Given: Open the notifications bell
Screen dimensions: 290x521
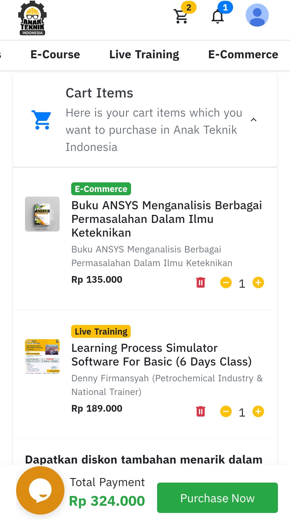Looking at the screenshot, I should click(218, 17).
